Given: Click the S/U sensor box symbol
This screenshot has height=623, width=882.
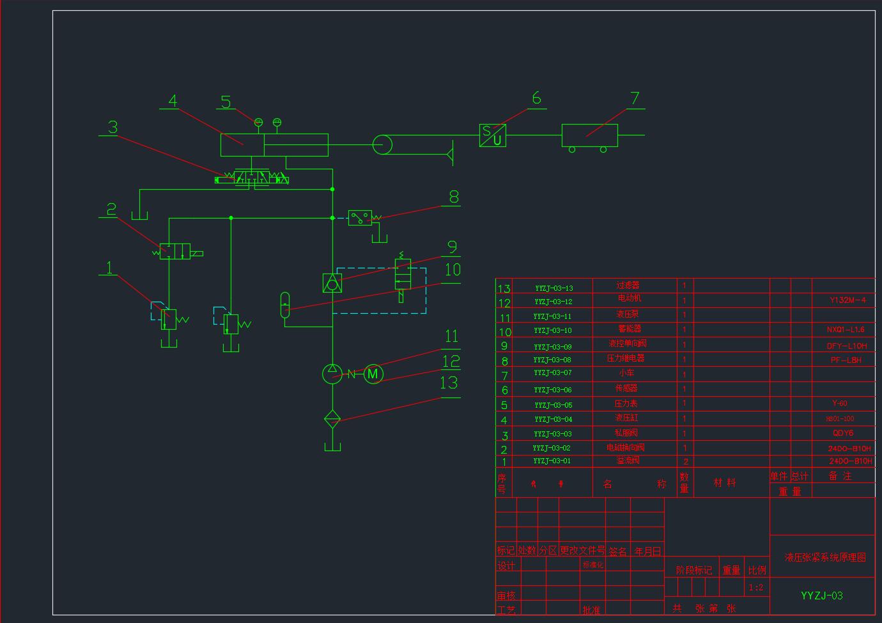Looking at the screenshot, I should pyautogui.click(x=493, y=135).
